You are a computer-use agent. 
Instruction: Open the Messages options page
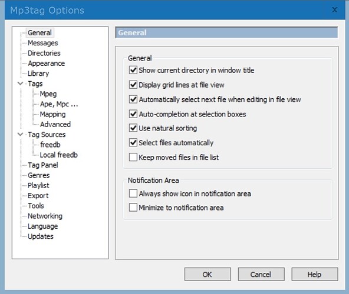coord(42,43)
